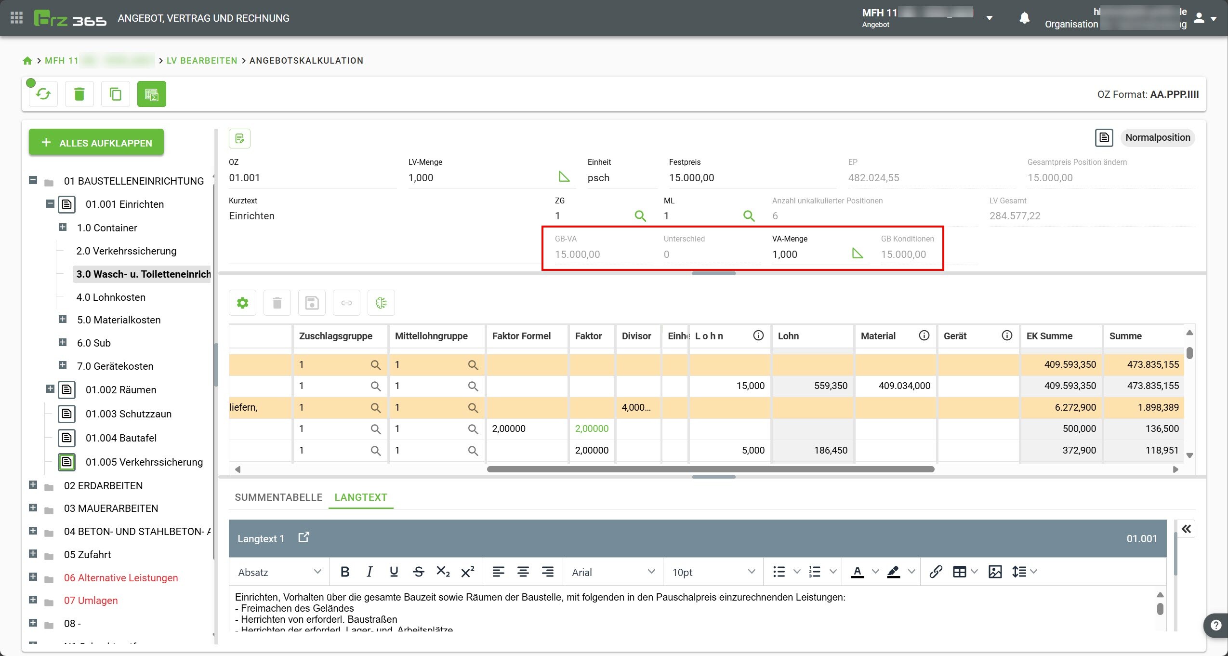Click the ALLES AUFKLAPPEN button
The image size is (1228, 656).
[96, 143]
